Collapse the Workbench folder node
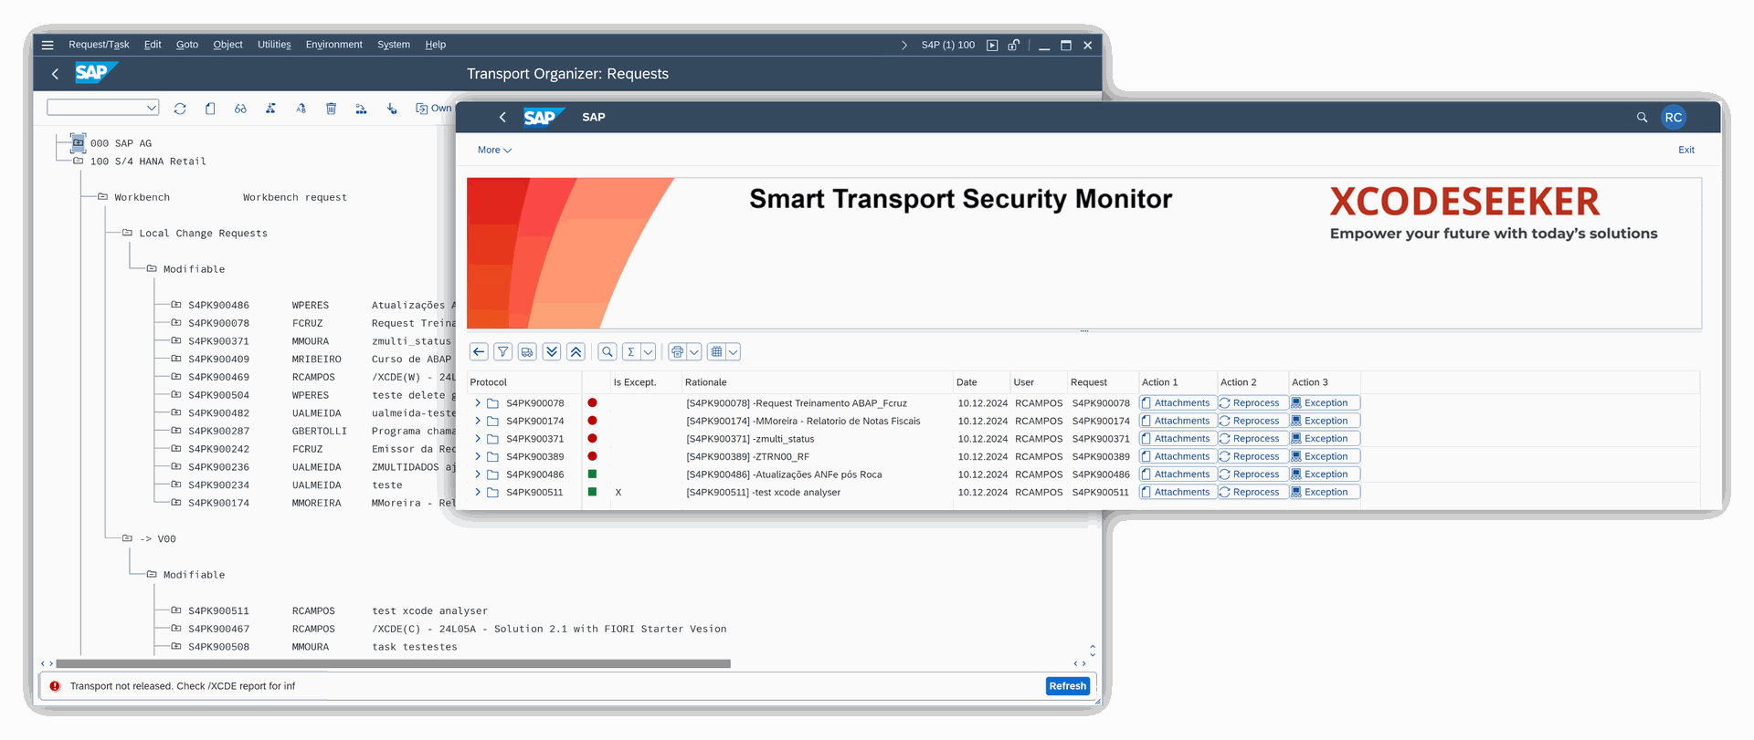Image resolution: width=1754 pixels, height=740 pixels. 103,197
